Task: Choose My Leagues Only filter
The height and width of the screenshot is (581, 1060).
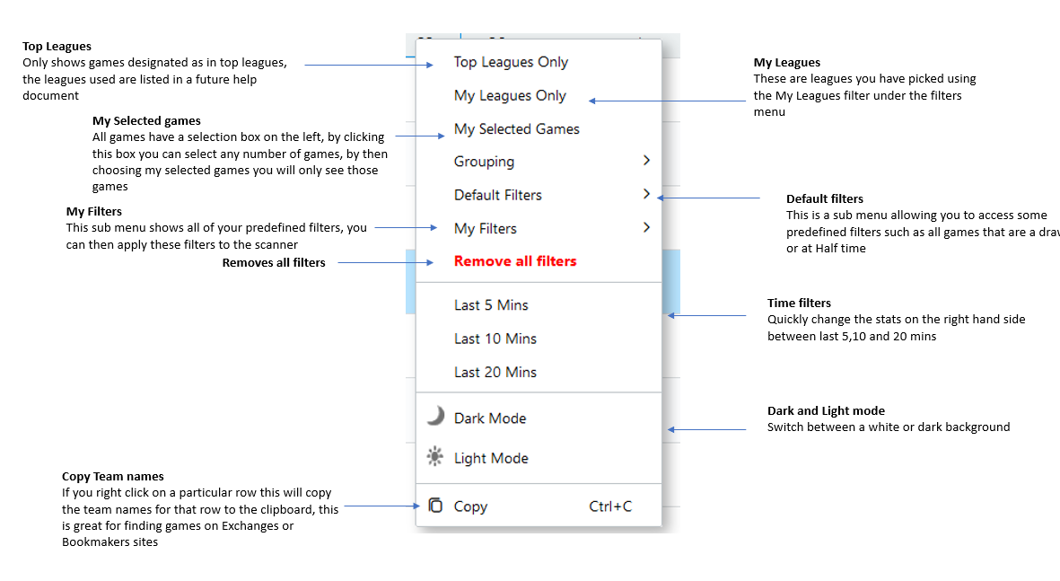Action: (510, 95)
